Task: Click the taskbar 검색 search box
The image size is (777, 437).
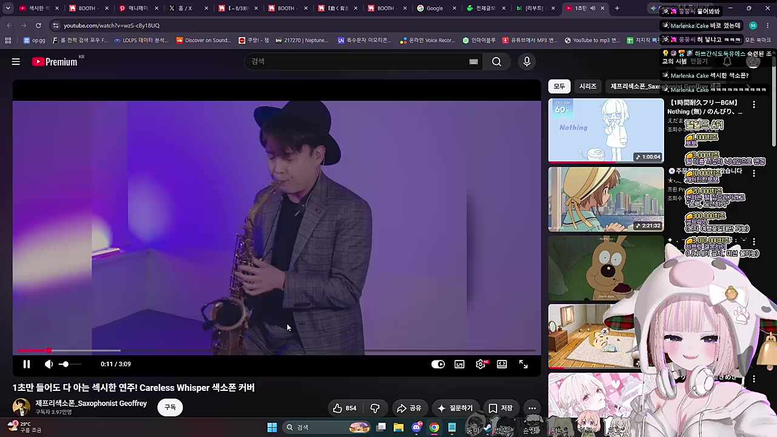Action: [328, 427]
